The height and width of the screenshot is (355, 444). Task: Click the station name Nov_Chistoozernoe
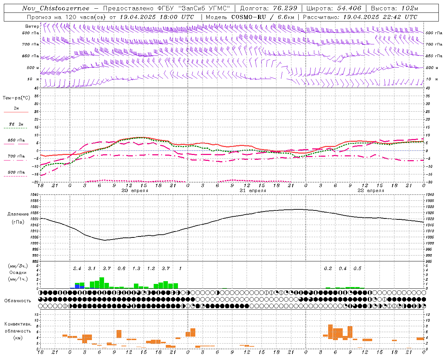coord(56,8)
